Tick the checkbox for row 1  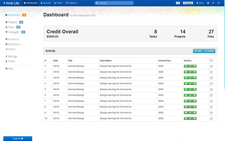[211, 66]
